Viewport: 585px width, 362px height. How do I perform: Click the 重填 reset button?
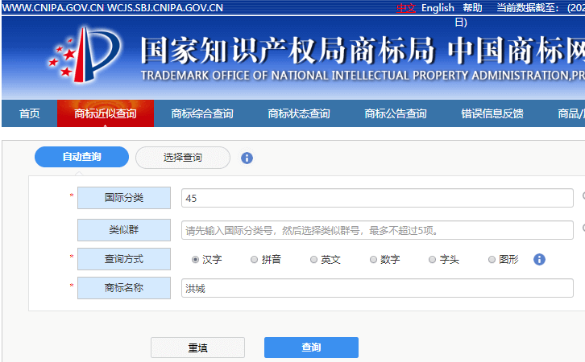click(x=197, y=348)
